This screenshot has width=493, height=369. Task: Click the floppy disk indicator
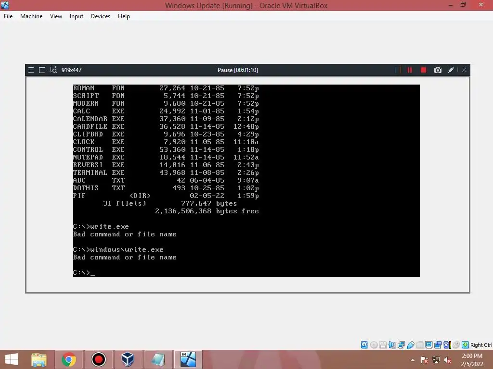pos(383,345)
